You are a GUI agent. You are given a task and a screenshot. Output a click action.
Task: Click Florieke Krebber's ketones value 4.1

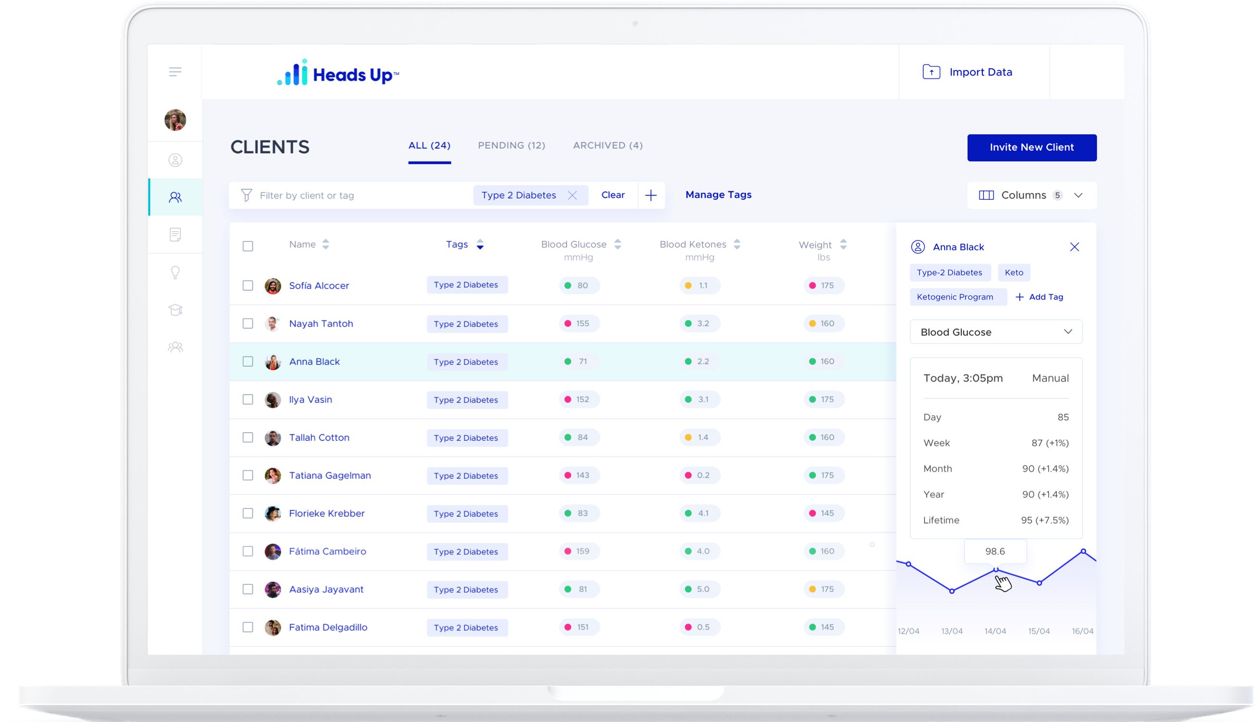pos(699,514)
